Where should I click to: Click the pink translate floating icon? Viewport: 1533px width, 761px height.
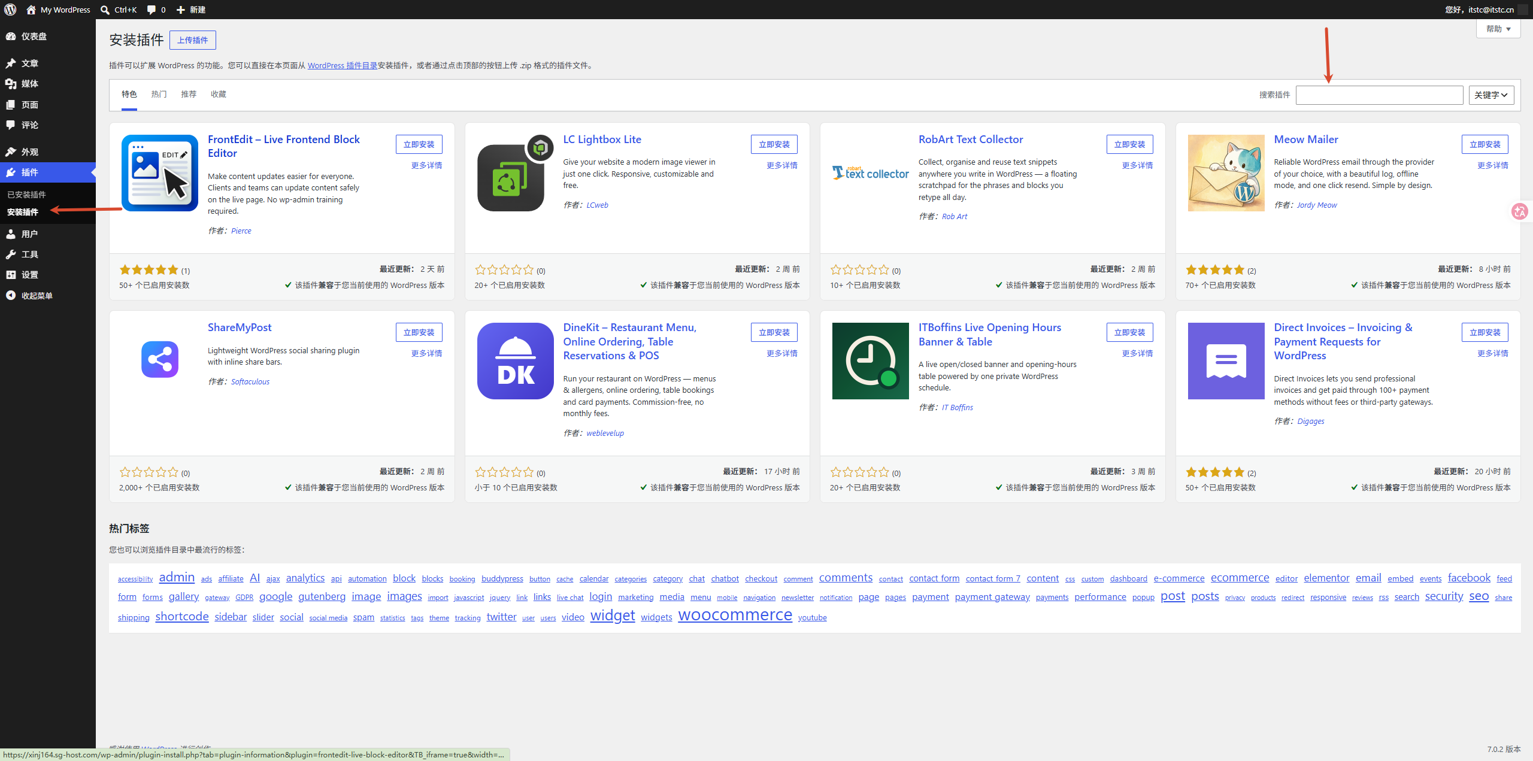click(x=1520, y=211)
